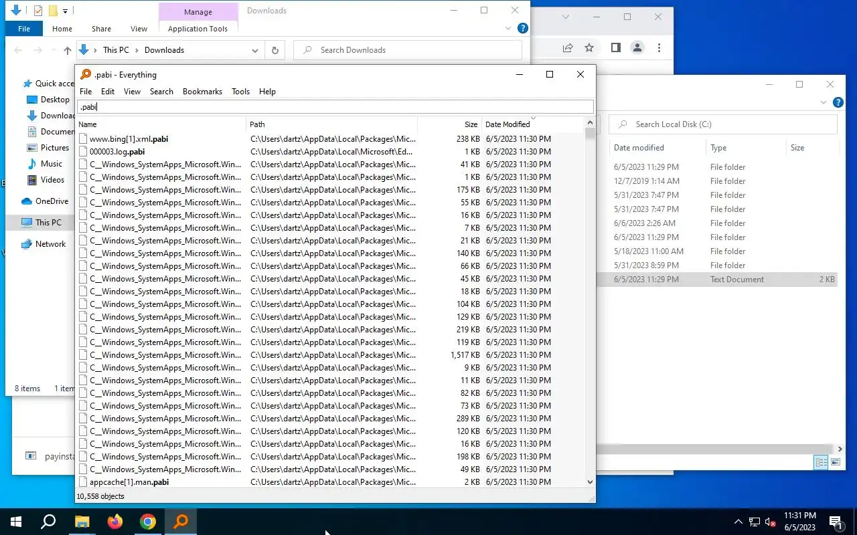This screenshot has height=535, width=857.
Task: Bookmark this page with Chrome star icon
Action: click(589, 47)
